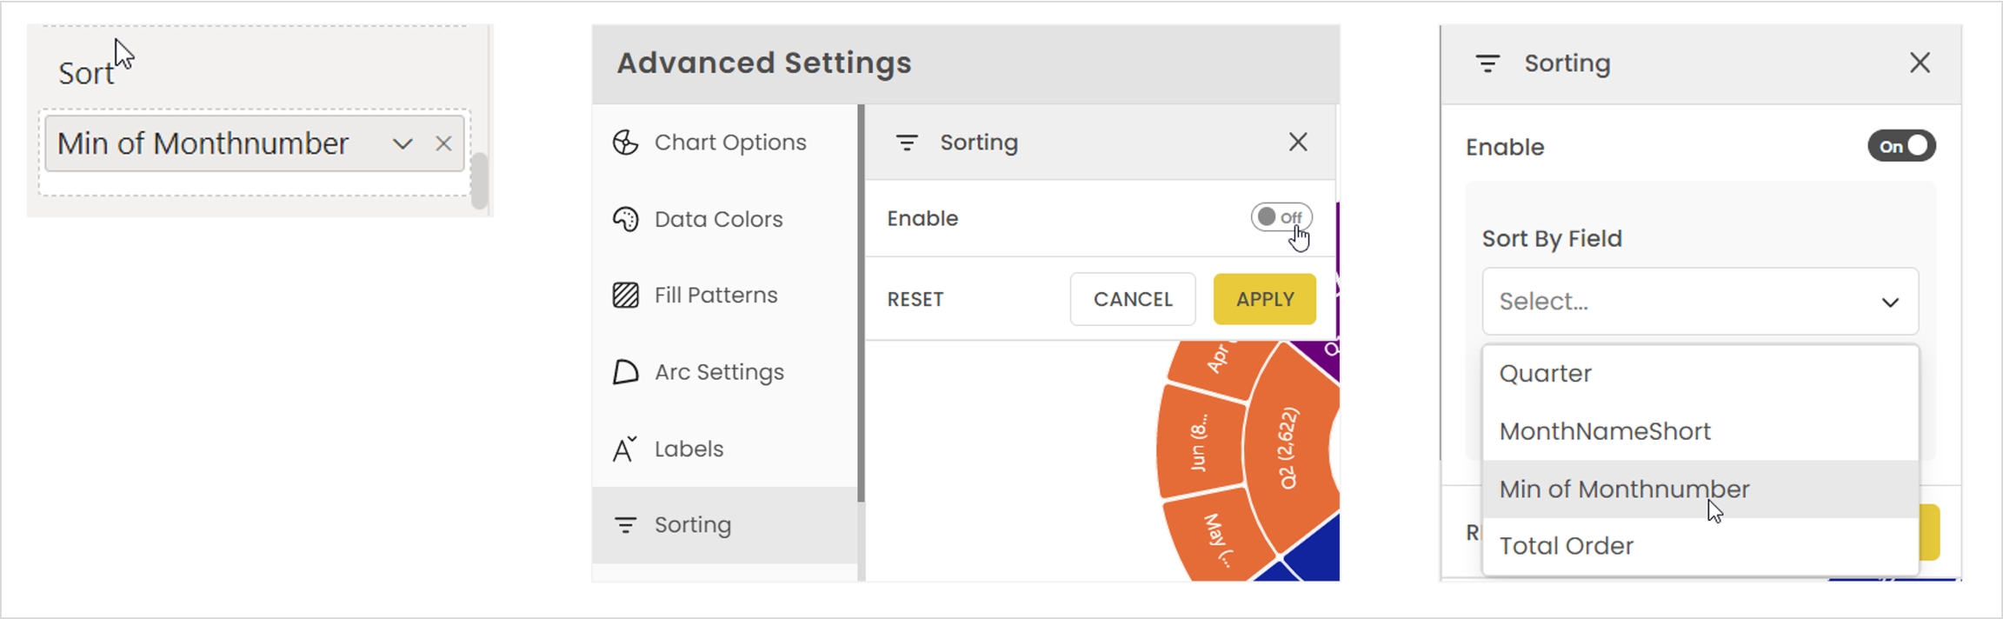
Task: Click the Chart Options pie icon
Action: click(x=625, y=143)
